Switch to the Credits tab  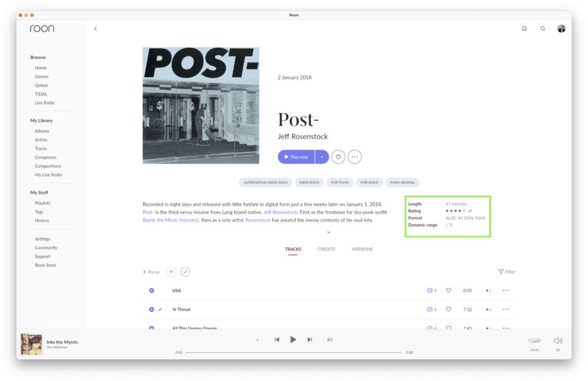327,249
